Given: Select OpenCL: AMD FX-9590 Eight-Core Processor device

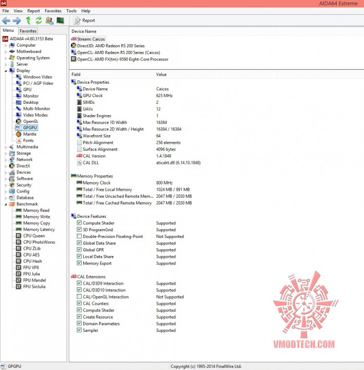Looking at the screenshot, I should pyautogui.click(x=120, y=59).
